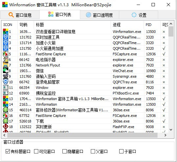Click the FastStone Capture icon in row 5
Viewport: 177px width, 162px height.
6,54
